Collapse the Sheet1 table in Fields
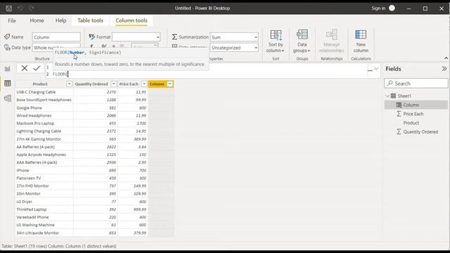This screenshot has width=450, height=253. [387, 96]
